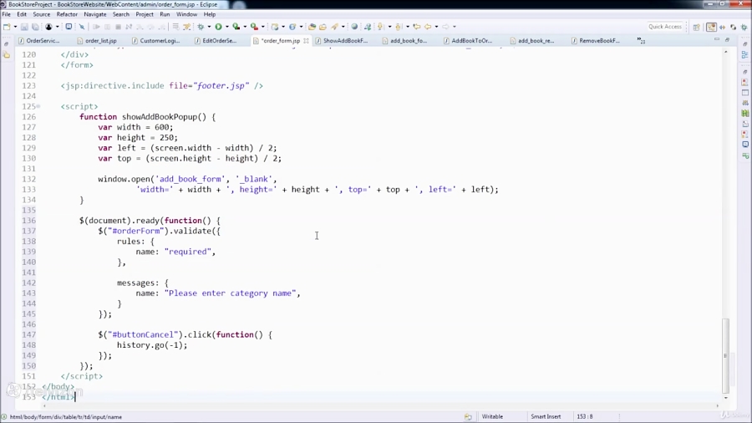Click the Open Perspective icon
Viewport: 752px width, 423px height.
696,27
